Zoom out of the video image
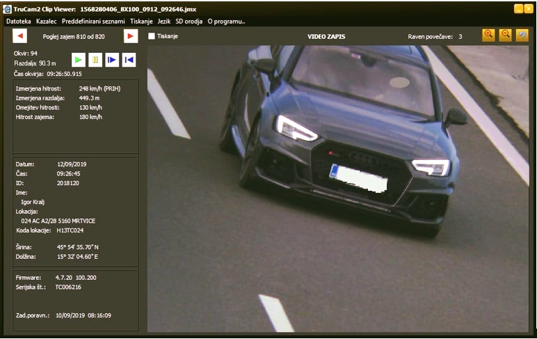The width and height of the screenshot is (537, 339). coord(505,35)
